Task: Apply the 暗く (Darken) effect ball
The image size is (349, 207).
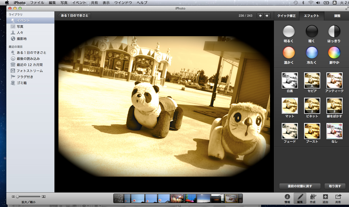Action: (312, 31)
